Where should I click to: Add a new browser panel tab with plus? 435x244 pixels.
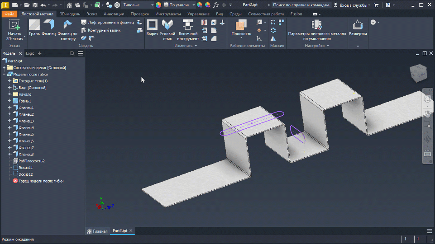click(x=40, y=53)
